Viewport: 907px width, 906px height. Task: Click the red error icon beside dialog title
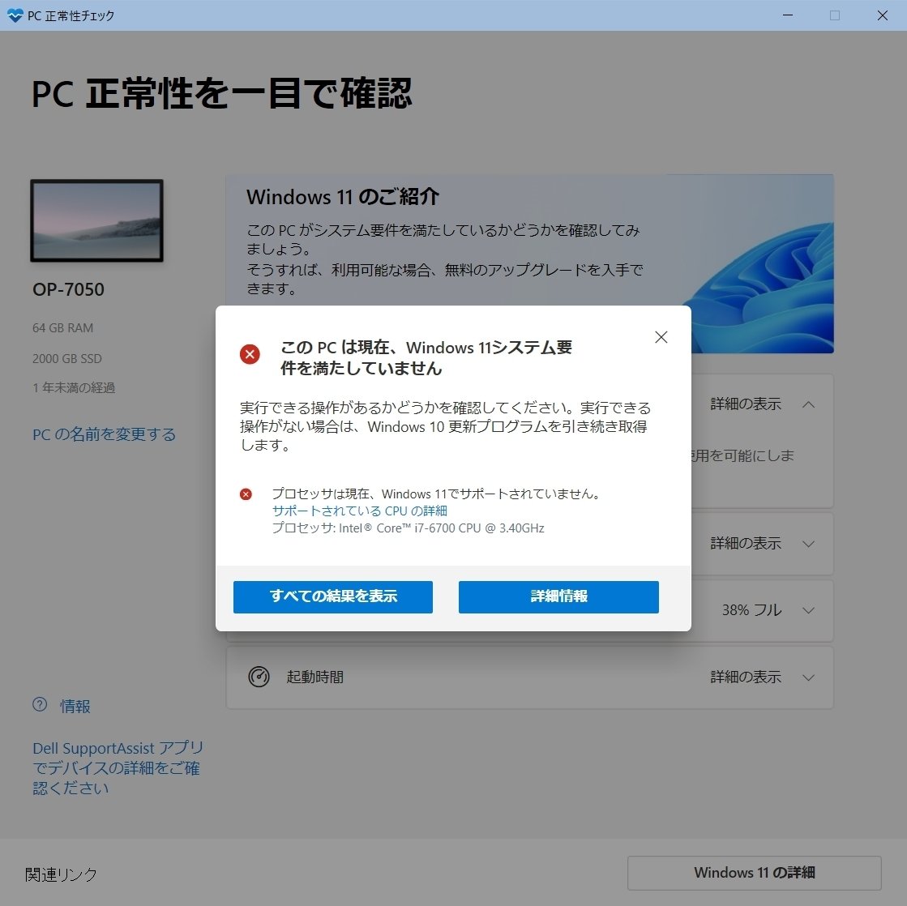click(x=250, y=354)
